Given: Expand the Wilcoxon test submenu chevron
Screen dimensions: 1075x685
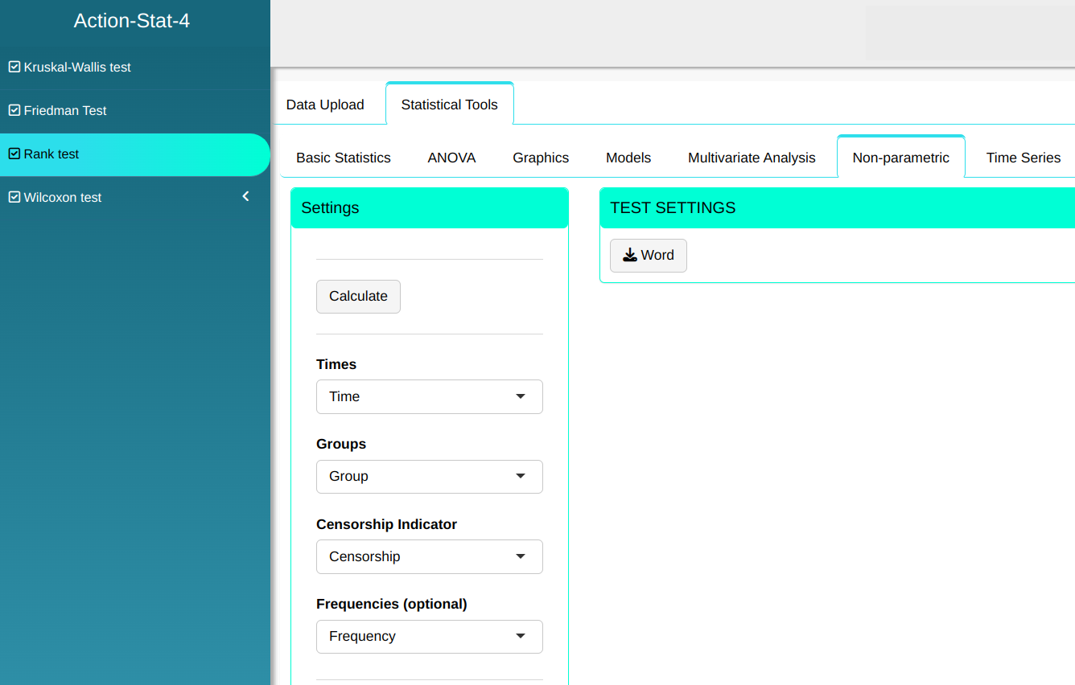Looking at the screenshot, I should (x=246, y=197).
